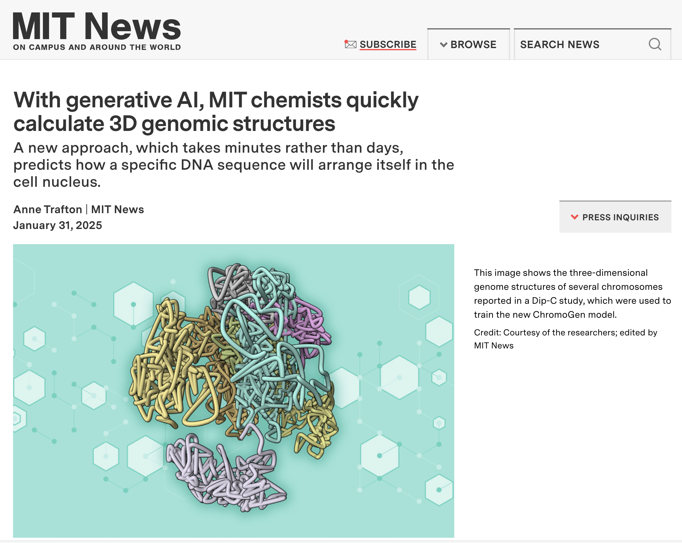Screen dimensions: 682x543
Task: Open the Subscribe link
Action: (388, 44)
